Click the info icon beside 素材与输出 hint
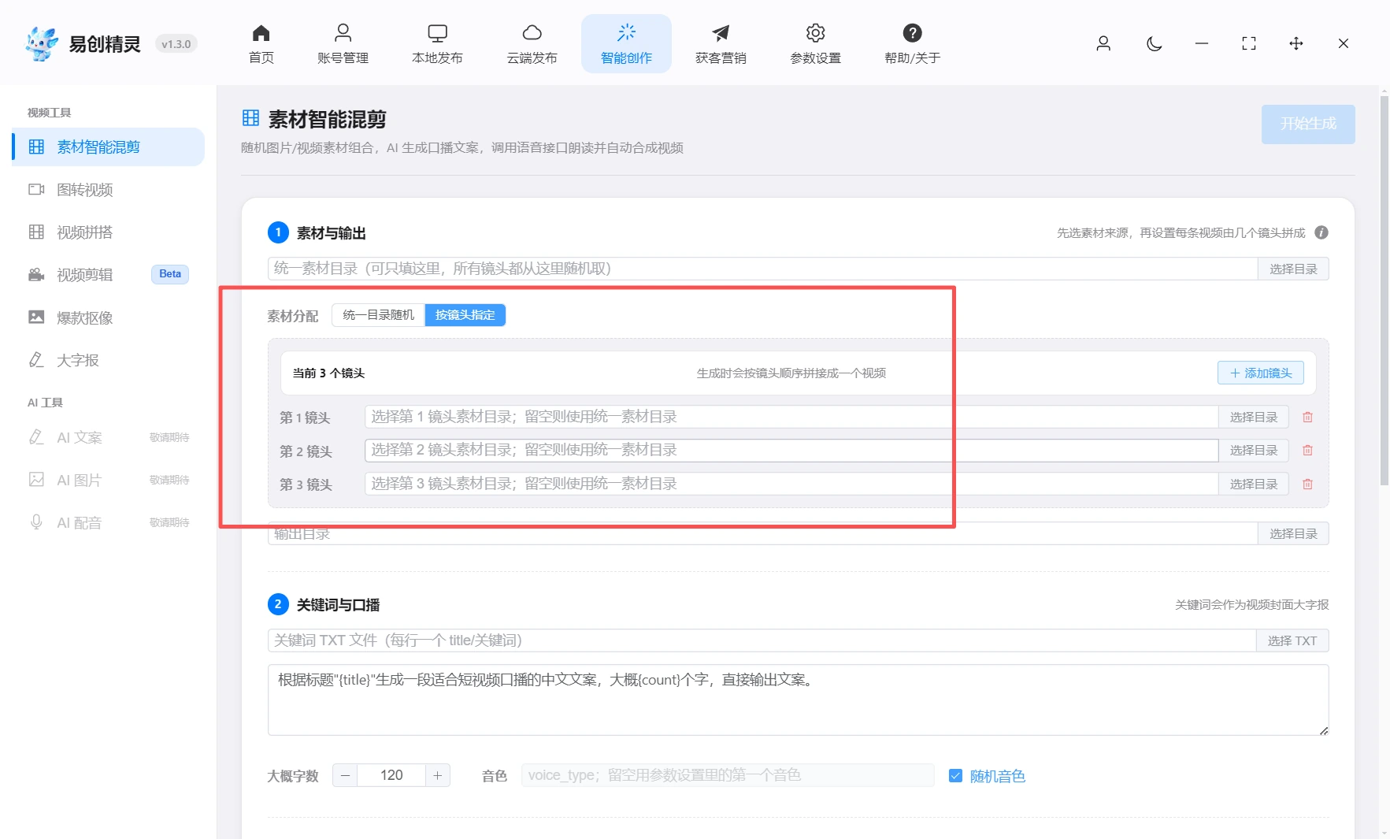This screenshot has height=839, width=1390. click(x=1321, y=232)
